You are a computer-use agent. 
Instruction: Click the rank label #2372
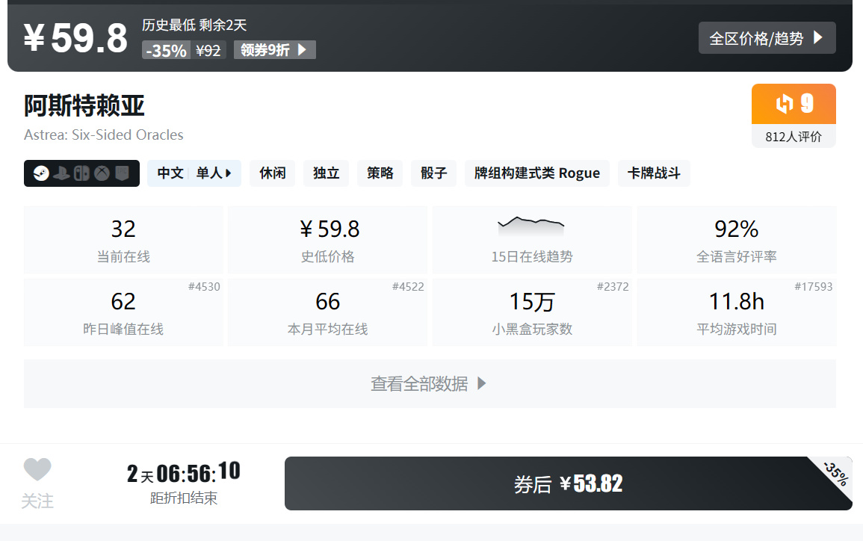coord(613,287)
